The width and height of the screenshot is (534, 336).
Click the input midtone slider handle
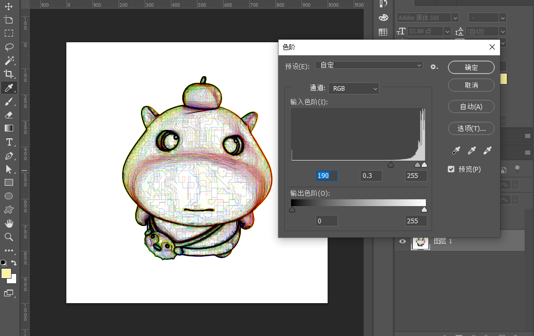click(x=417, y=164)
